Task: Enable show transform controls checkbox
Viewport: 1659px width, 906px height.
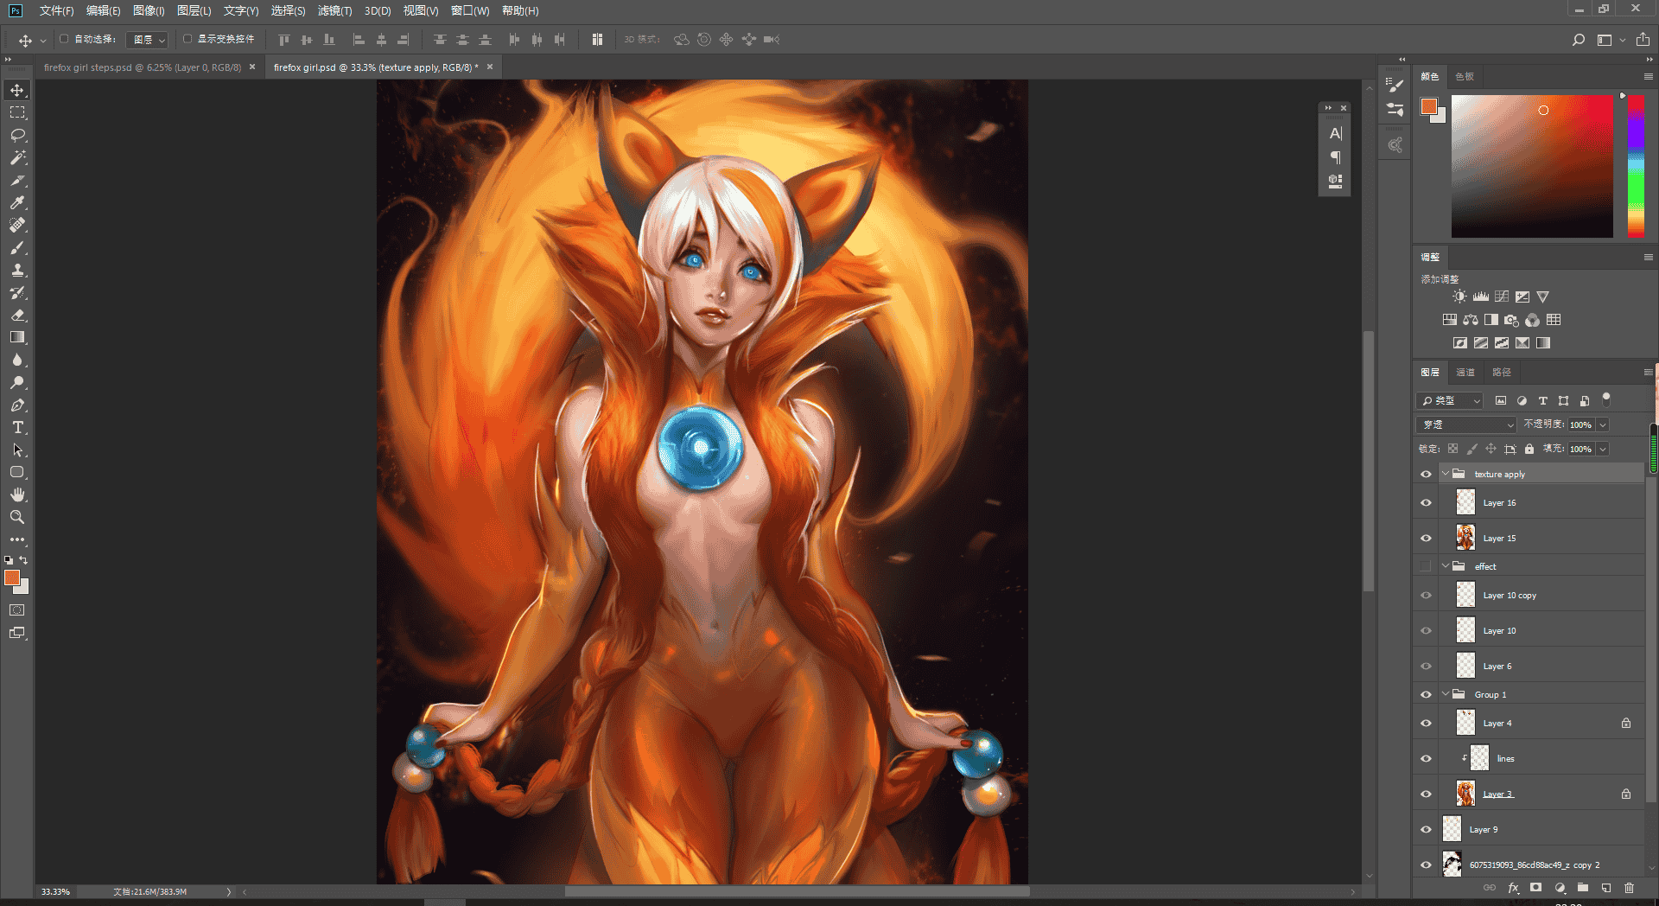Action: pyautogui.click(x=187, y=39)
